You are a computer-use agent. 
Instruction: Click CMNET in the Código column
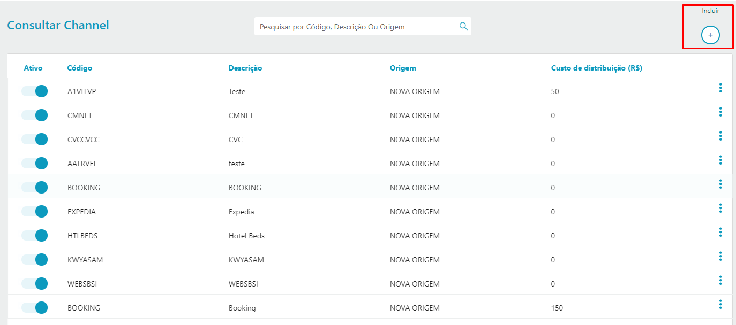tap(80, 115)
